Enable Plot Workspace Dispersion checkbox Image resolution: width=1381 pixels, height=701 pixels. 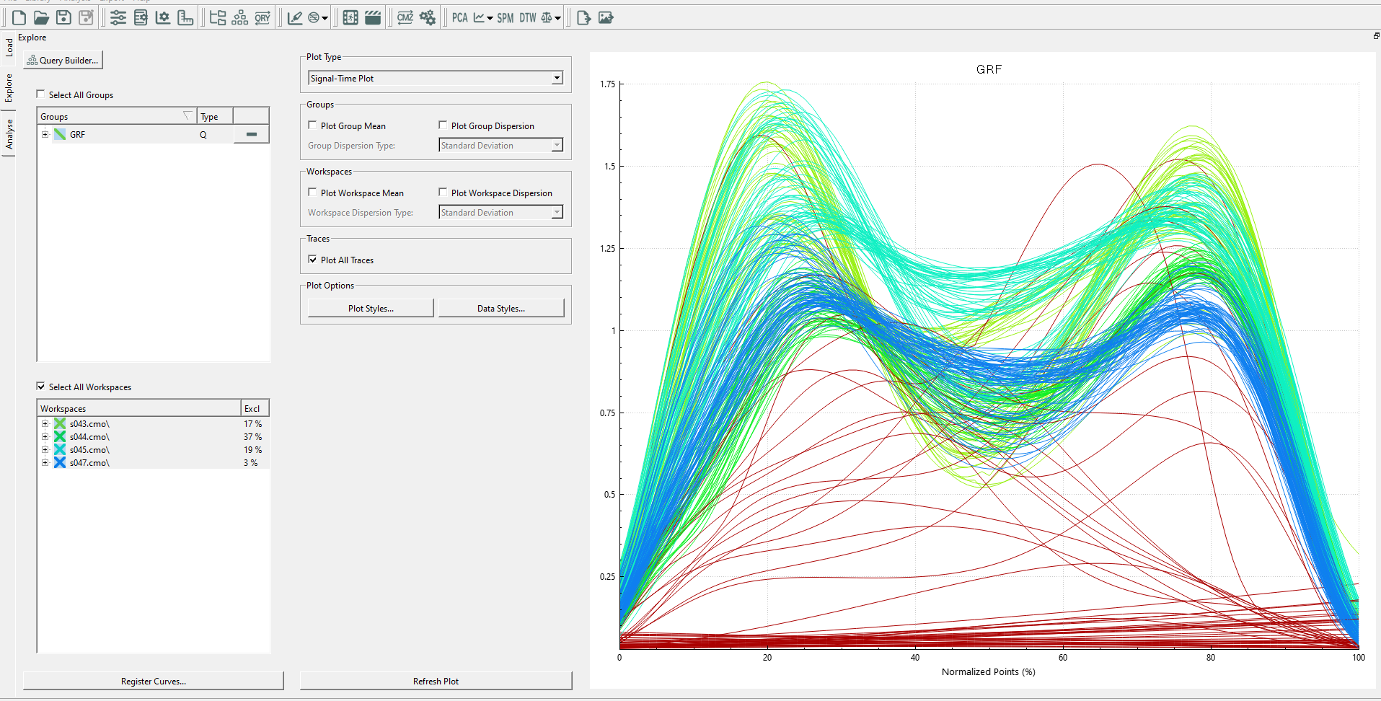pos(443,192)
